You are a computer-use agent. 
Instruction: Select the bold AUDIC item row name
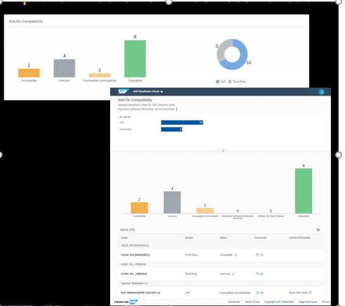coord(134,274)
